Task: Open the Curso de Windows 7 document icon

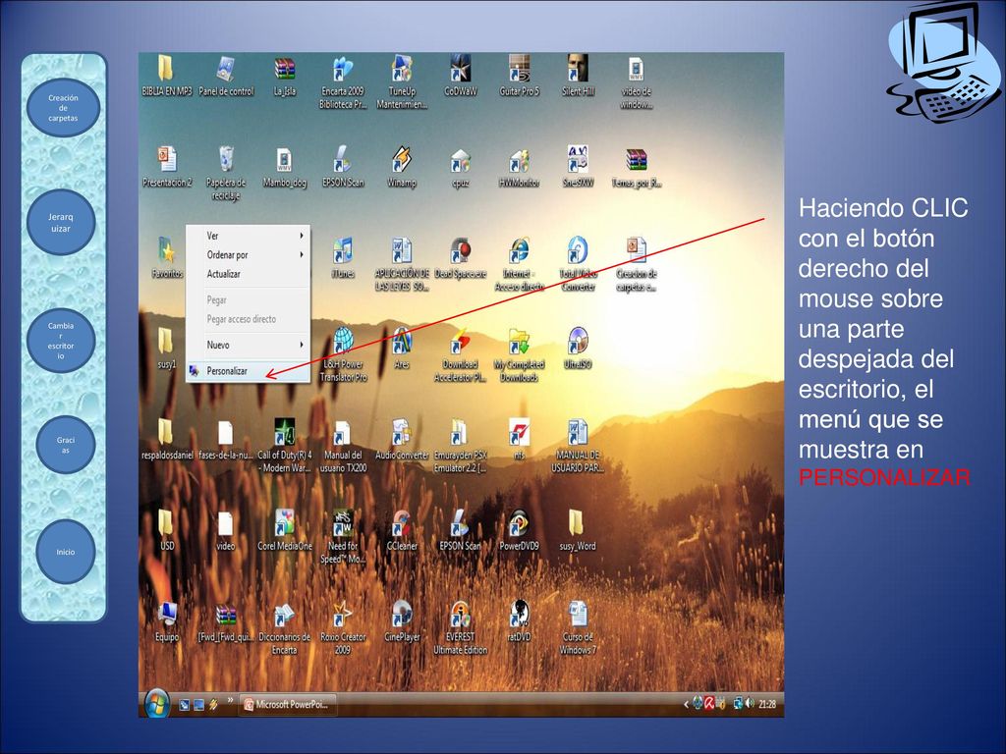Action: click(x=578, y=615)
